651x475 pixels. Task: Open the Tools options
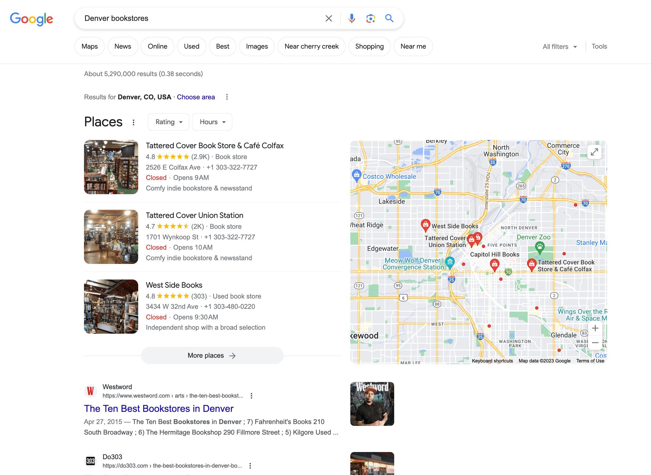click(x=599, y=46)
